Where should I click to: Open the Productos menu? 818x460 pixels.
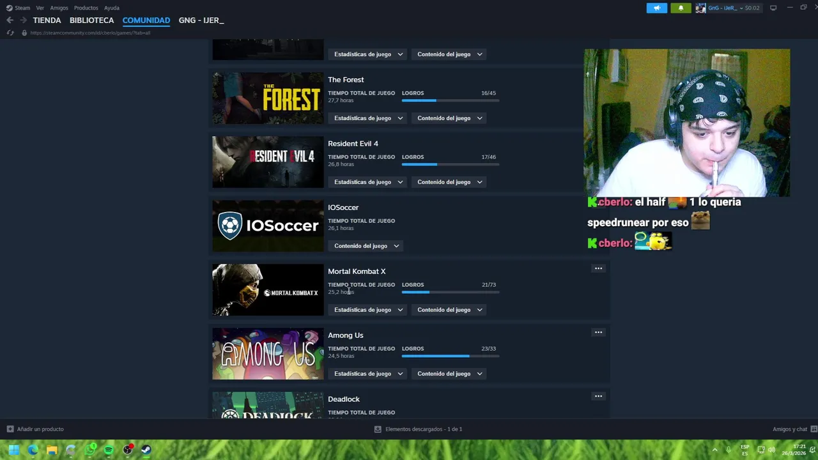[x=86, y=8]
